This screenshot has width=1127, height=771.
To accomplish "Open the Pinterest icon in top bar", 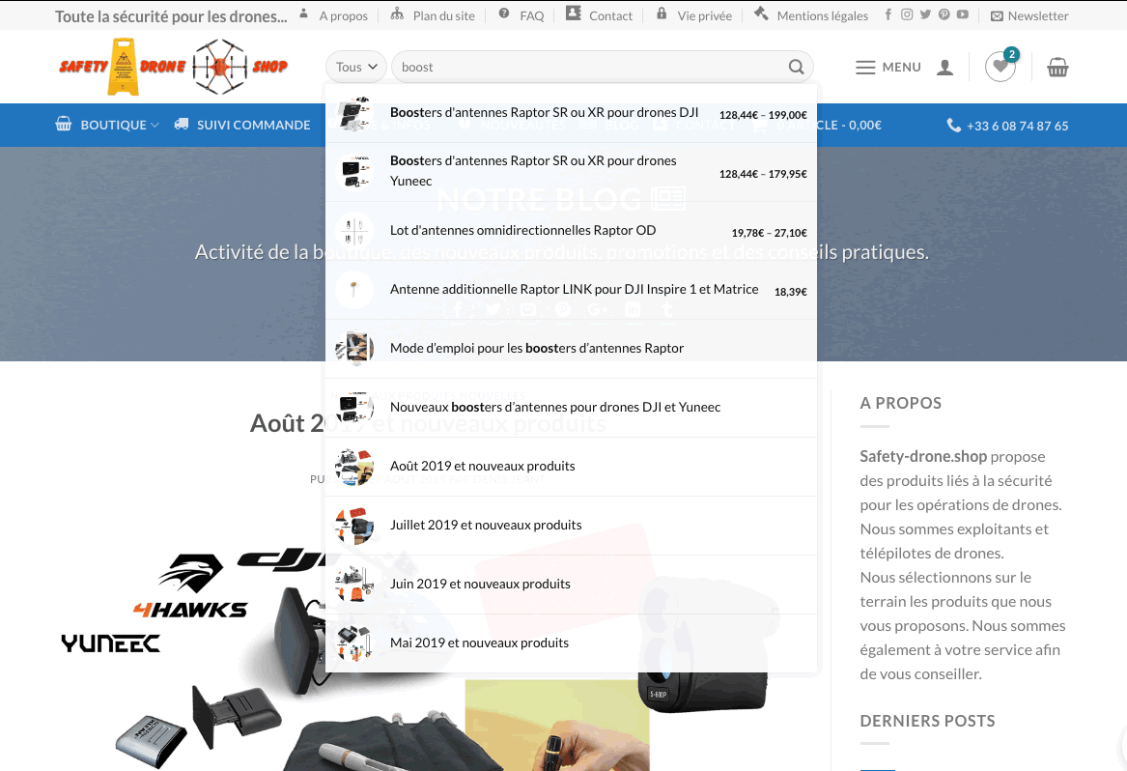I will click(944, 14).
